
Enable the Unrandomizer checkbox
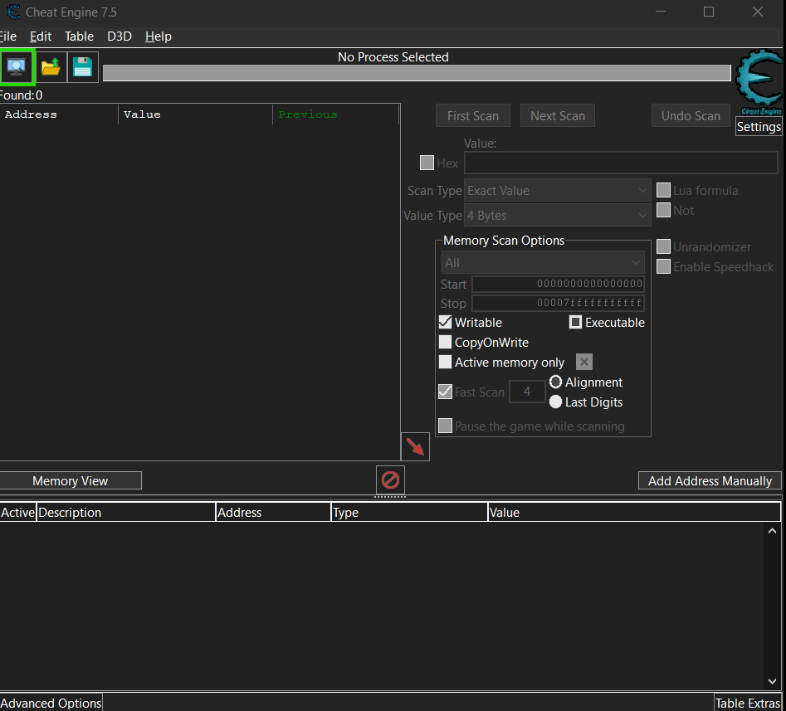[x=664, y=246]
